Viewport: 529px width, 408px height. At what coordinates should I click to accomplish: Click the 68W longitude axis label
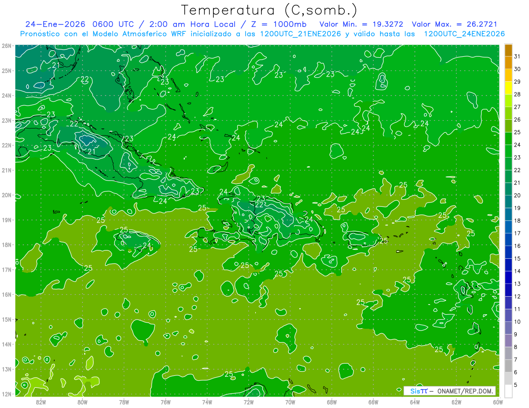click(332, 402)
